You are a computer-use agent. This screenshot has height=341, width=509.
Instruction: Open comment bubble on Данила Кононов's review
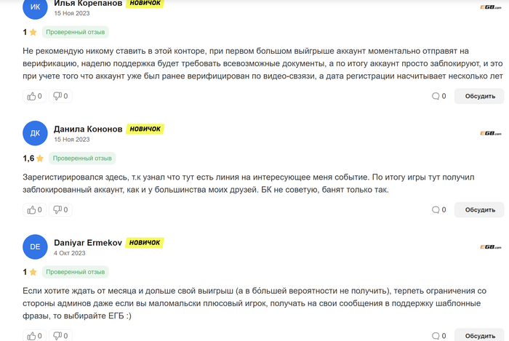point(436,210)
